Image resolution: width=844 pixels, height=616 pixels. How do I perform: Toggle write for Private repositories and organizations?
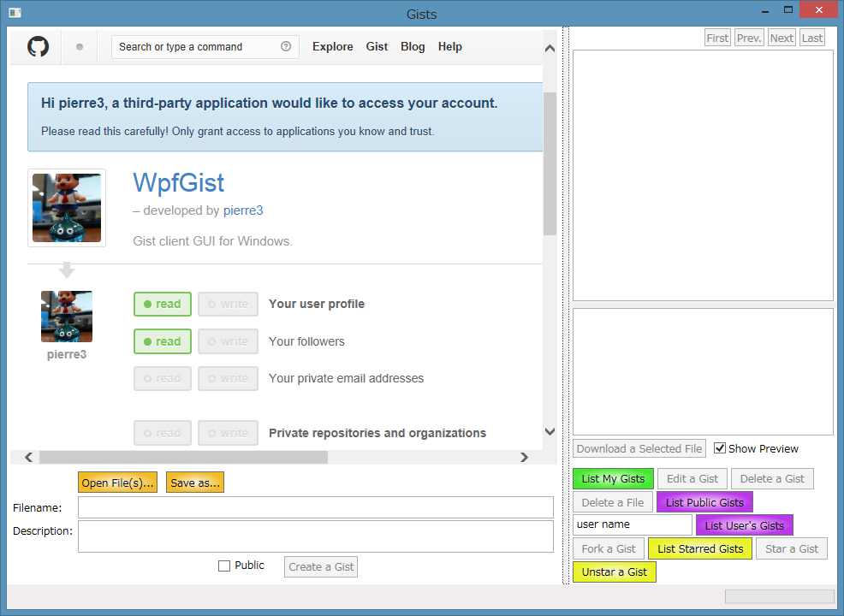click(229, 433)
